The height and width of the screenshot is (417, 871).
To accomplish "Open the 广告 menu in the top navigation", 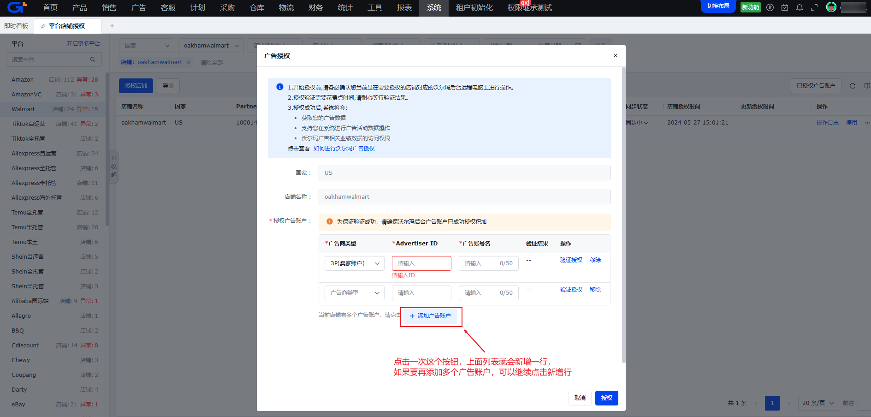I will (x=139, y=8).
